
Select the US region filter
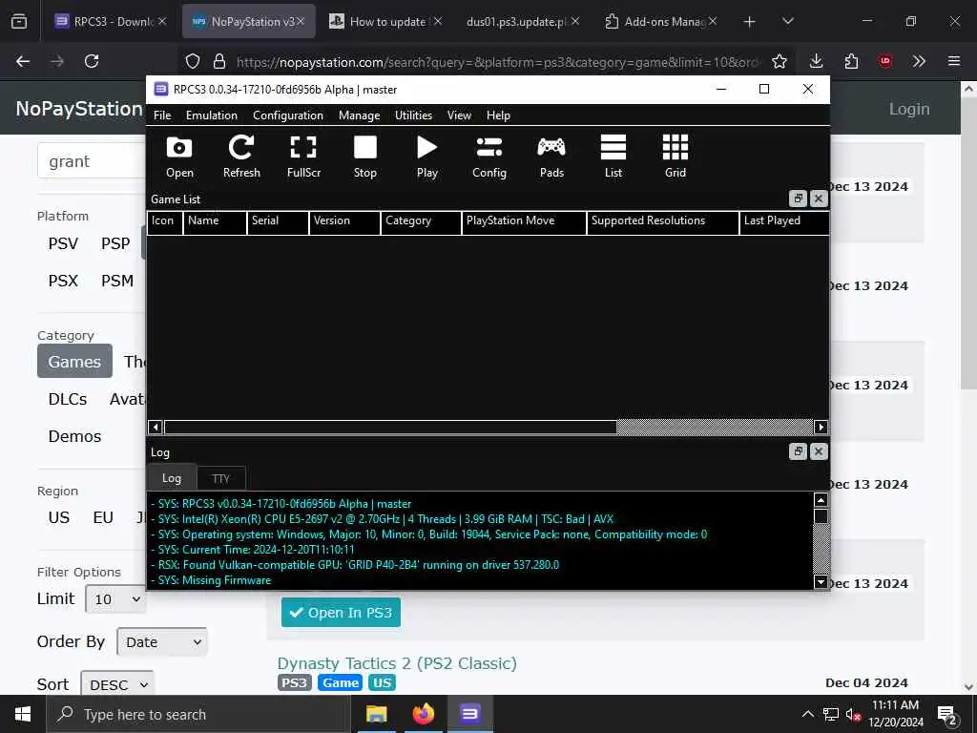click(58, 518)
